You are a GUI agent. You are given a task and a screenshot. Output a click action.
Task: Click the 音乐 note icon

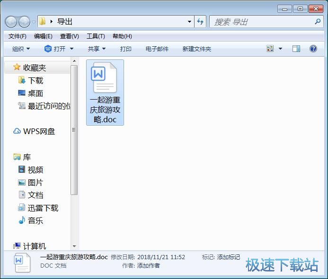[x=22, y=220]
